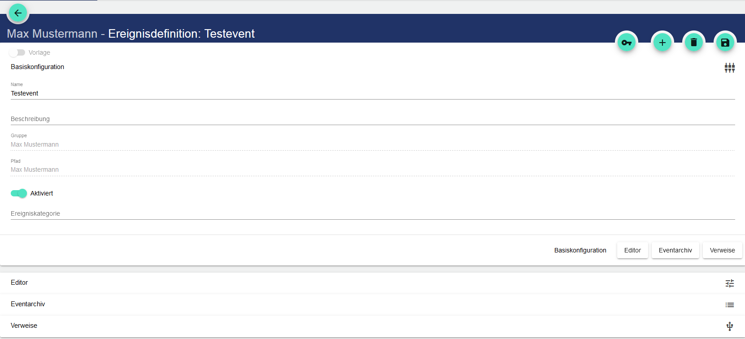
Task: Toggle the Vorlage switch
Action: [17, 52]
